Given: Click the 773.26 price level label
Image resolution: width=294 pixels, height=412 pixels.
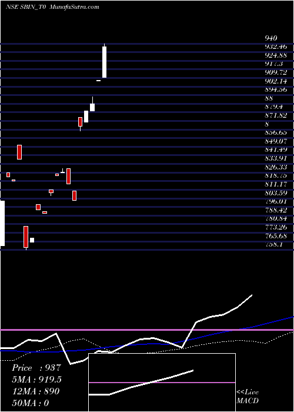Looking at the screenshot, I should coord(276,227).
